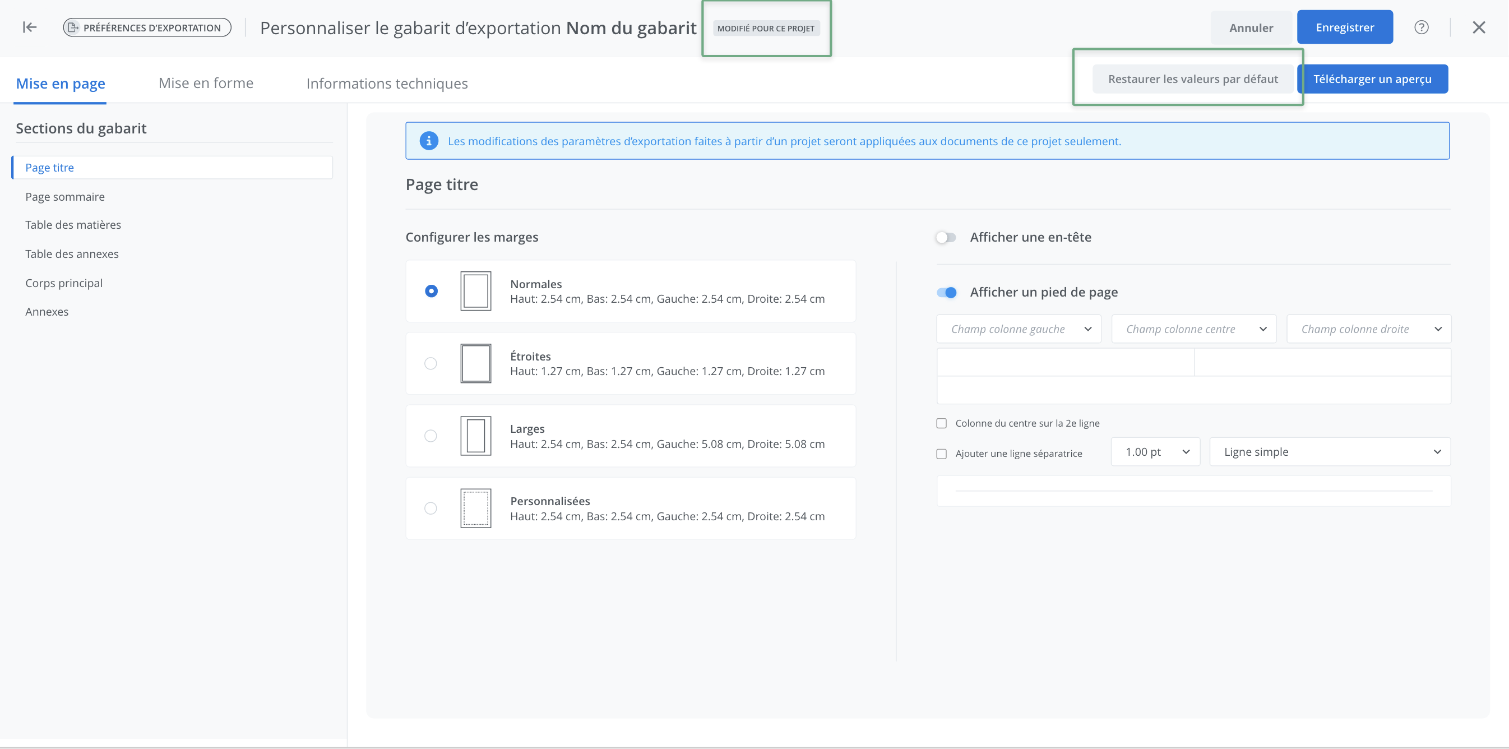Click the Préférences d'exportation breadcrumb chip
Screen dimensions: 1509x749
click(x=147, y=27)
